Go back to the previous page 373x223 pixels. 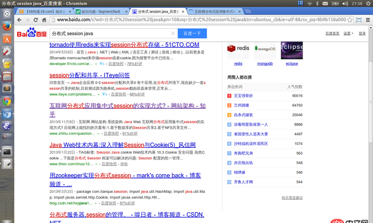click(x=19, y=20)
